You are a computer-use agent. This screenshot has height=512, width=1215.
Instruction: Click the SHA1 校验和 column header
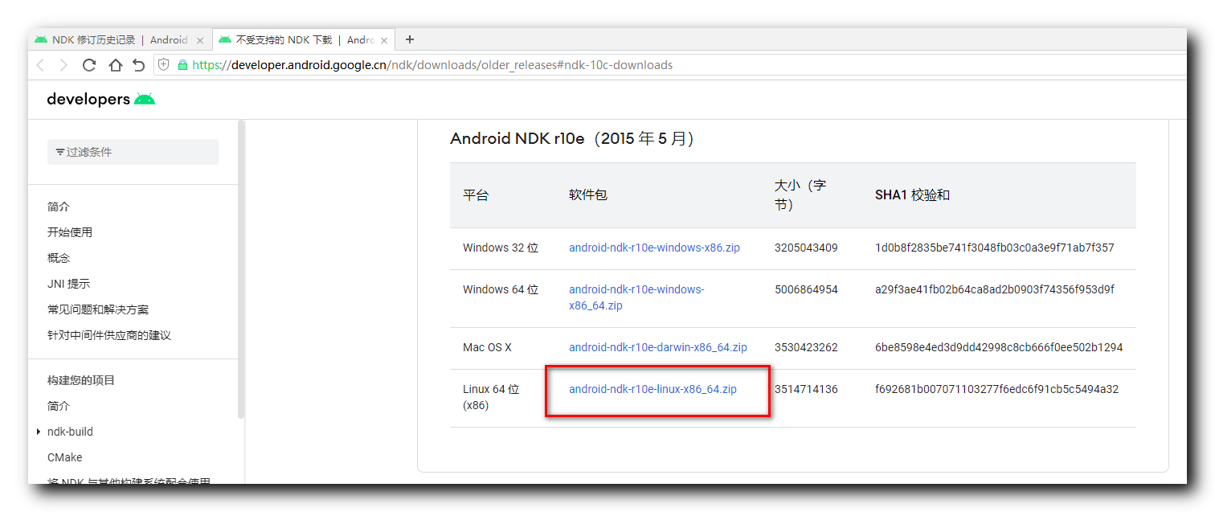[912, 195]
